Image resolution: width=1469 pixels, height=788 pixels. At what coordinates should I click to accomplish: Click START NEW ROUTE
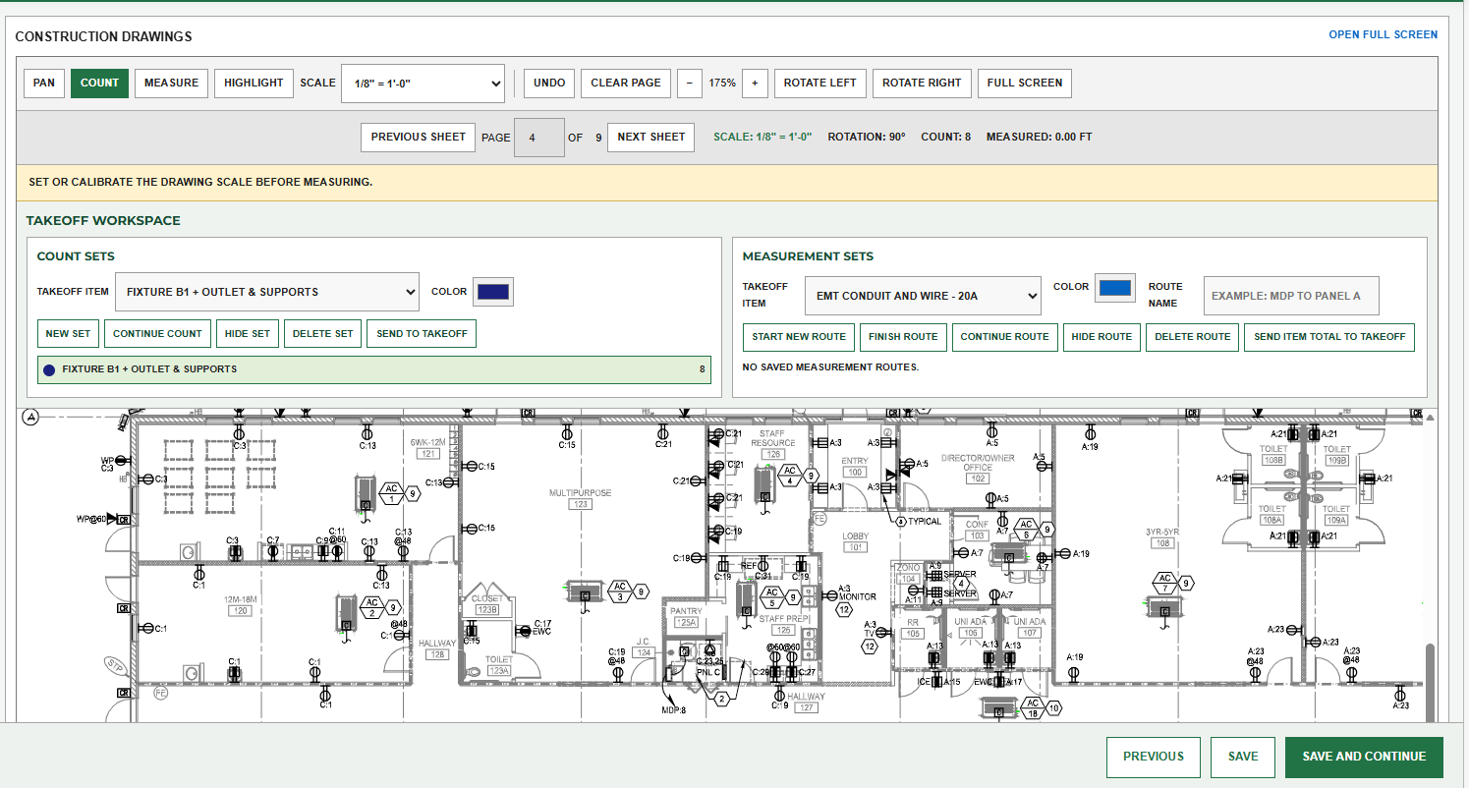pyautogui.click(x=799, y=336)
